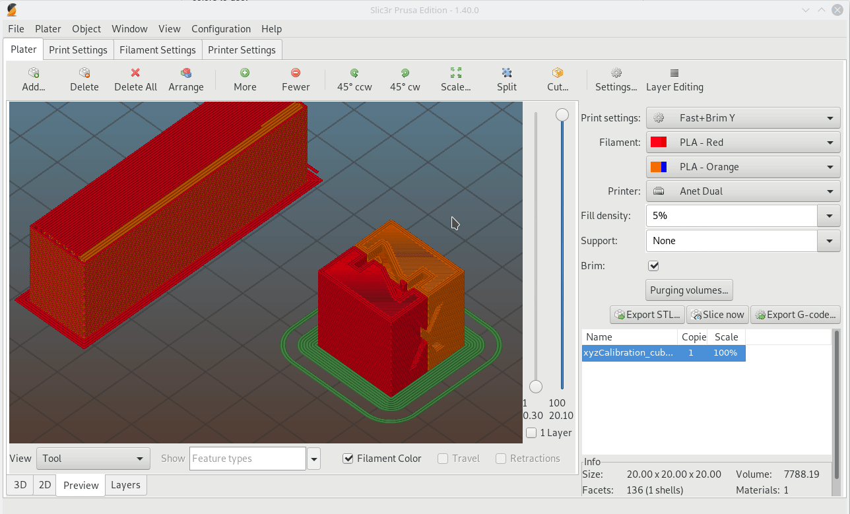This screenshot has width=850, height=514.
Task: Open the Printer dropdown showing Anet Dual
Action: pos(829,191)
